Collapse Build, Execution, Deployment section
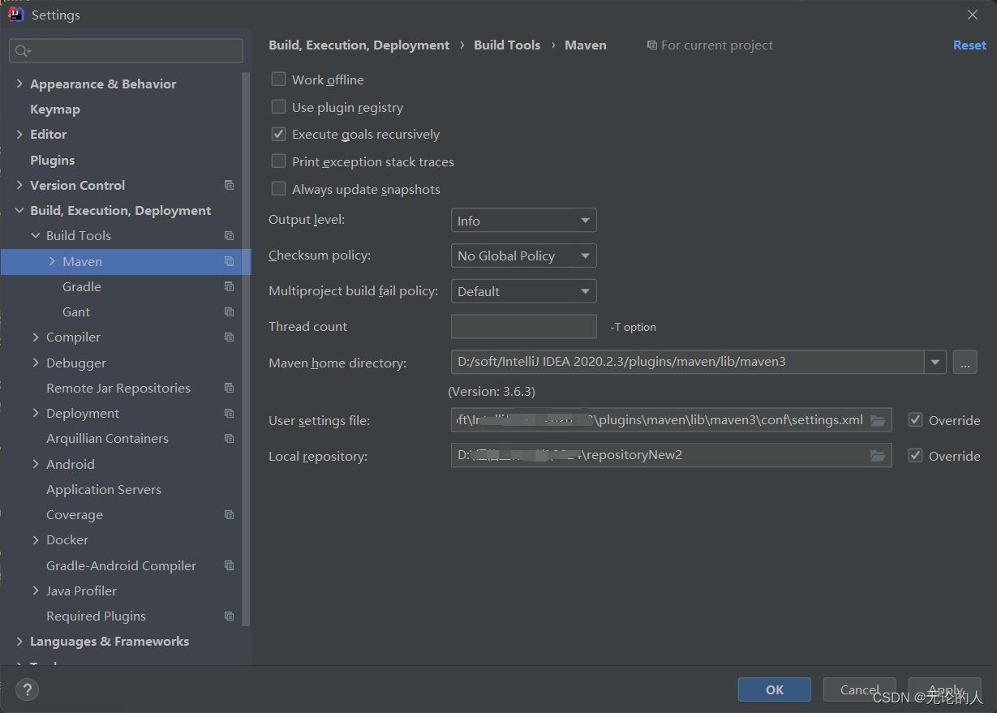Screen dimensions: 997x713 [x=19, y=210]
